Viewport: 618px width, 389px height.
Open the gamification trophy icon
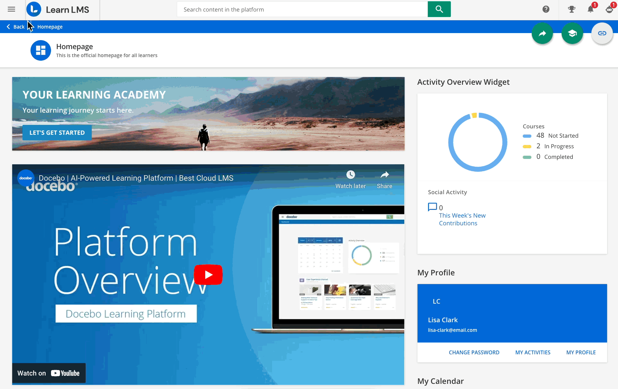pos(571,9)
